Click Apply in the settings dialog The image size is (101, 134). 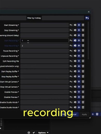click(x=84, y=114)
